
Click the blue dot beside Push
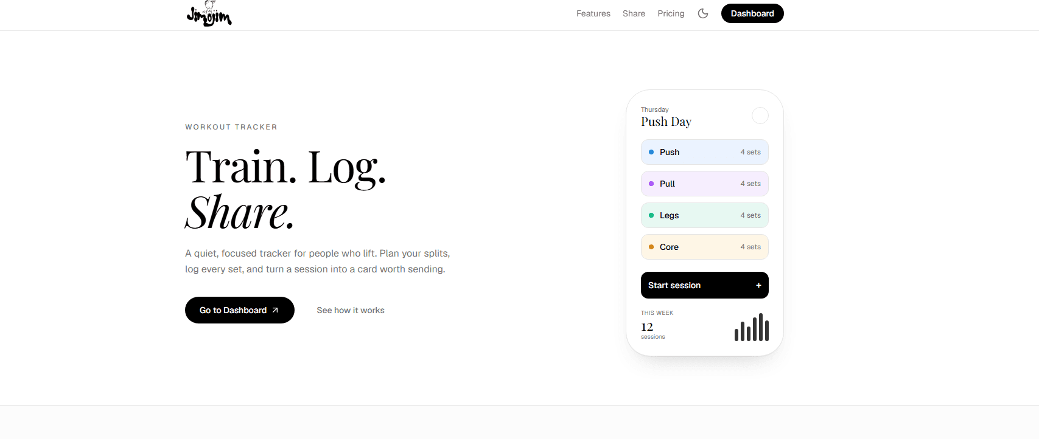pos(651,152)
